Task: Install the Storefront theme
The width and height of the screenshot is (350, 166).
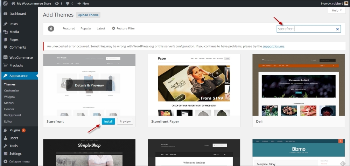Action: 108,122
